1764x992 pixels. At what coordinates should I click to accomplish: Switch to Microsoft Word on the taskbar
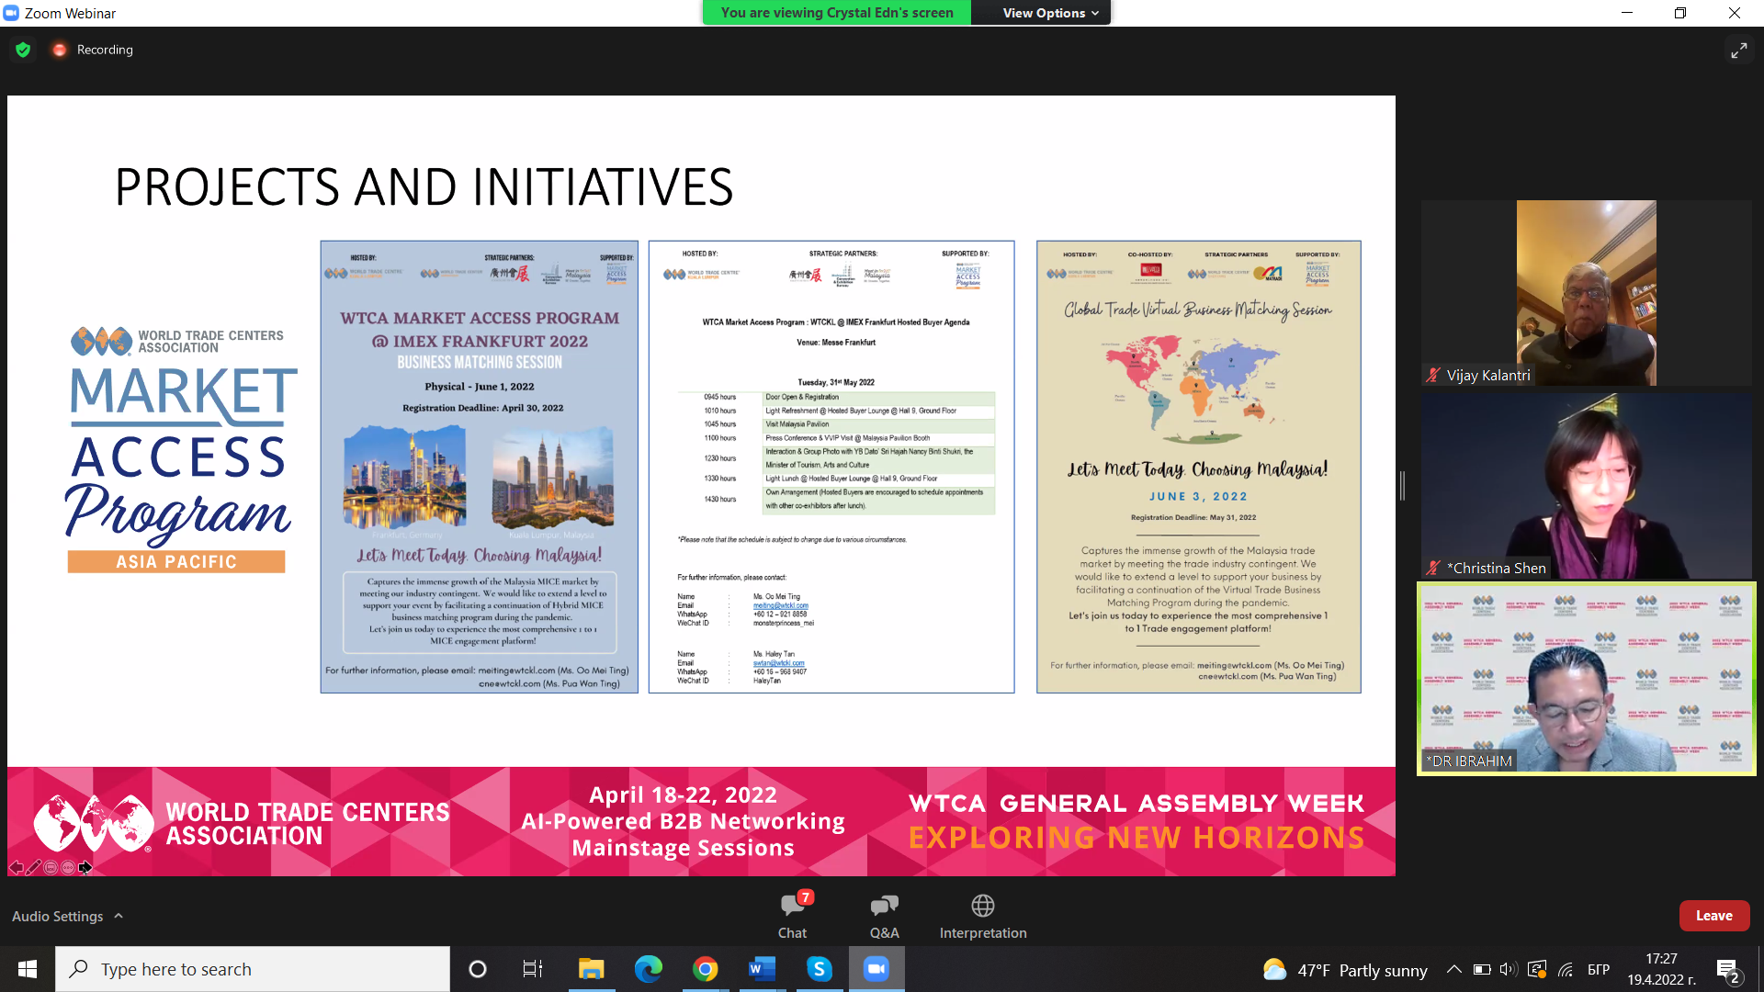point(762,969)
